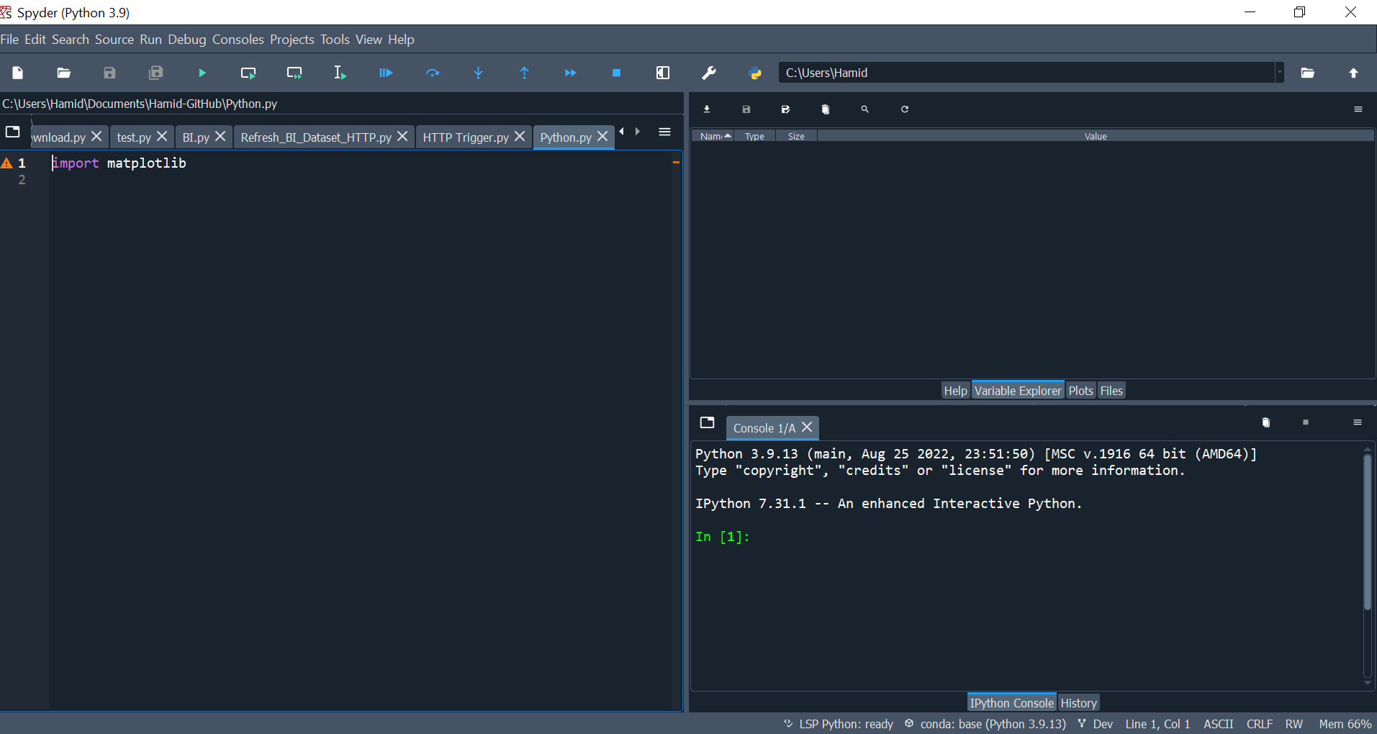
Task: Close the HTTP Trigger.py tab
Action: (520, 136)
